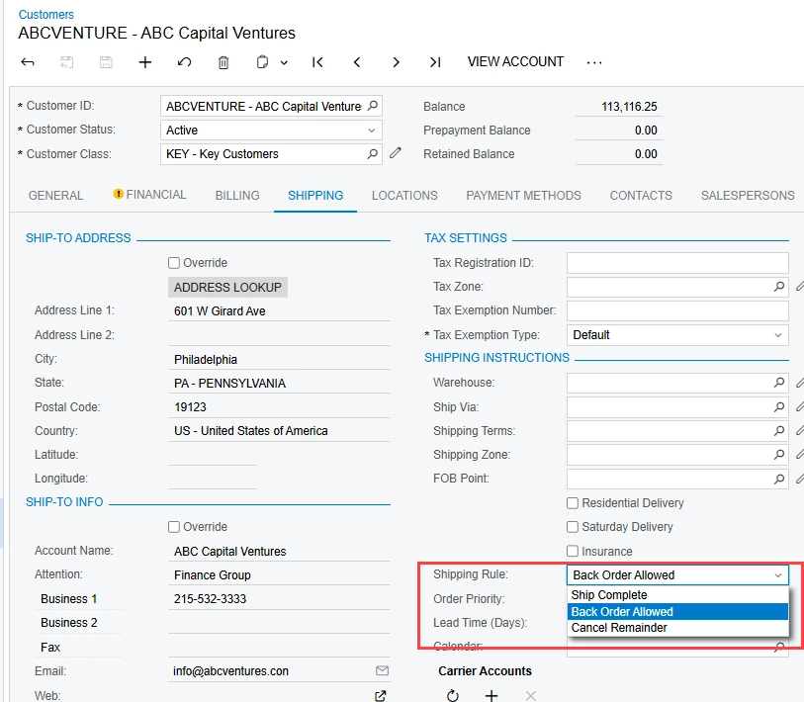Click the Balance value 113,116.25
Viewport: 804px width, 702px height.
629,107
